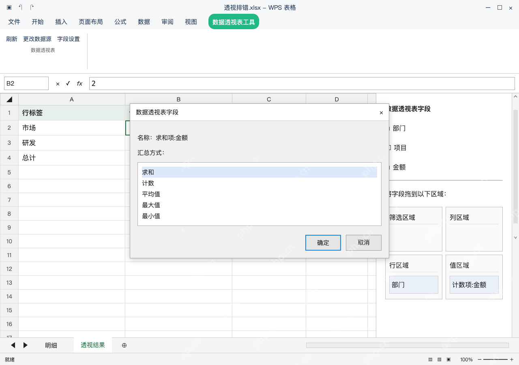Image resolution: width=519 pixels, height=365 pixels.
Task: Switch to the 明细 sheet tab
Action: 51,345
